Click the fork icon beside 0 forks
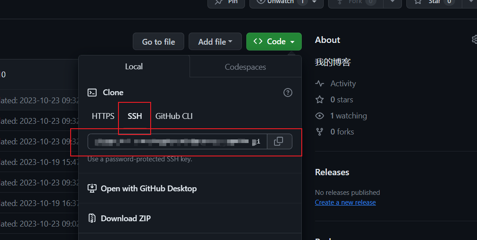Screen dimensions: 477x240 pyautogui.click(x=320, y=132)
